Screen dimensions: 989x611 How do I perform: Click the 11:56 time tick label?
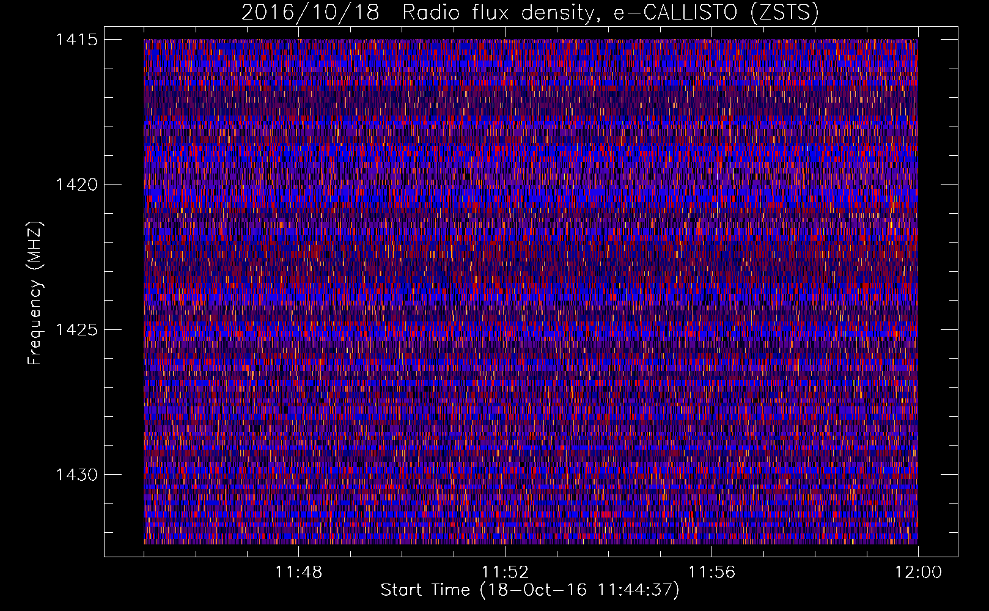711,573
